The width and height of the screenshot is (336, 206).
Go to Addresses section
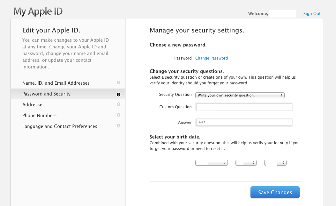click(x=68, y=105)
